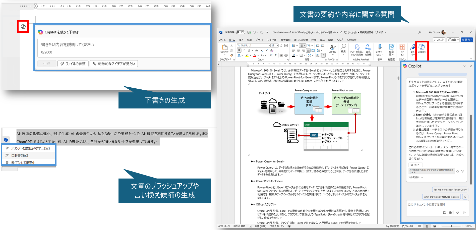The height and width of the screenshot is (230, 476).
Task: Click the superscript button
Action: click(267, 50)
